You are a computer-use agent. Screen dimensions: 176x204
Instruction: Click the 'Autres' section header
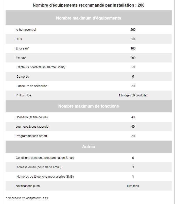click(x=89, y=147)
